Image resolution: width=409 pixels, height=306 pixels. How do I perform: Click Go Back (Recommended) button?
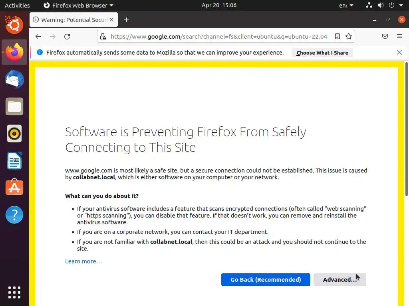pyautogui.click(x=266, y=280)
